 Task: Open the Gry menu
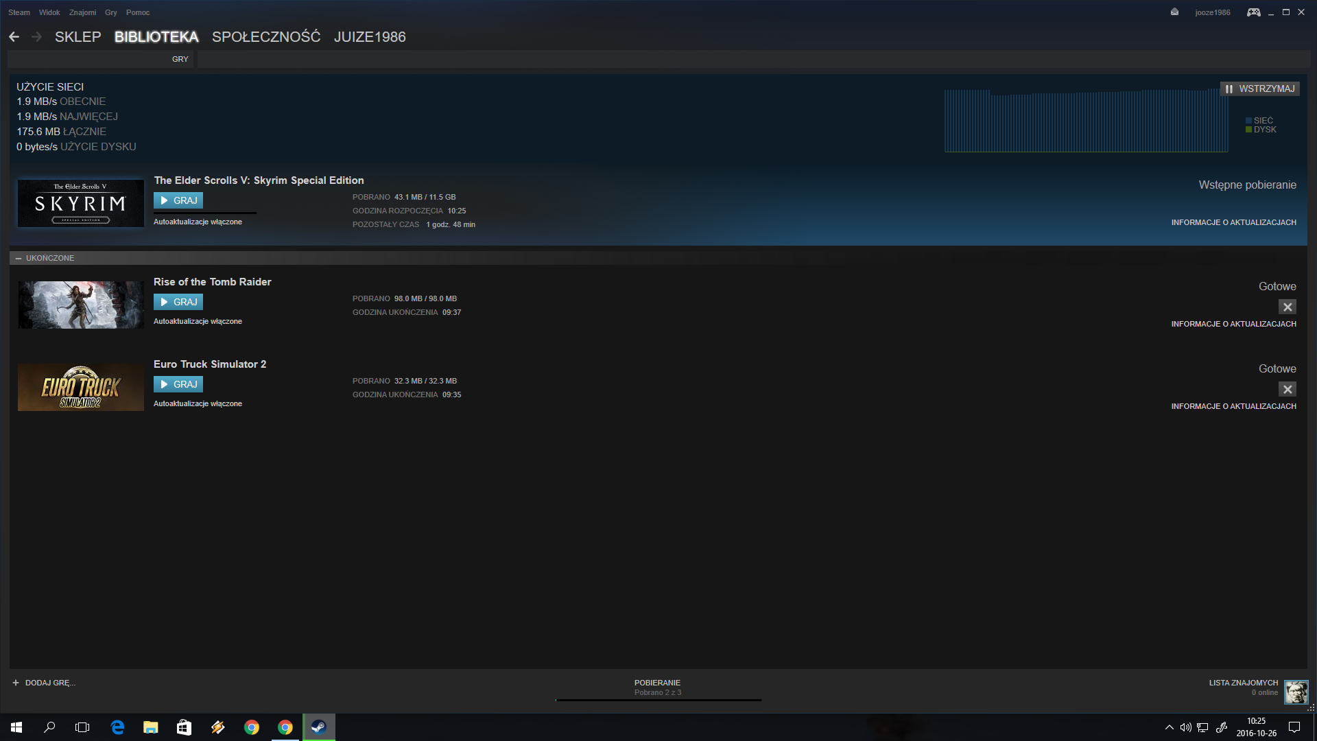tap(111, 12)
